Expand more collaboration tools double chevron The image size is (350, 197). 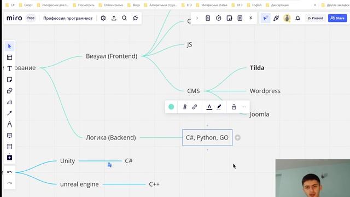250,18
